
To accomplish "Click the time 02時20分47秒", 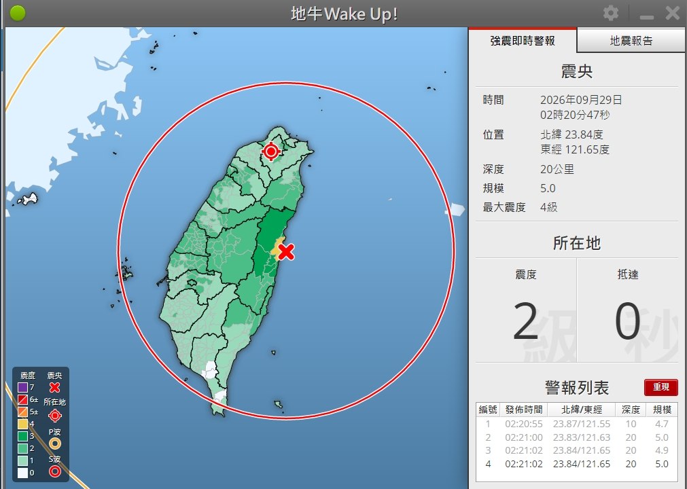I will pos(575,115).
